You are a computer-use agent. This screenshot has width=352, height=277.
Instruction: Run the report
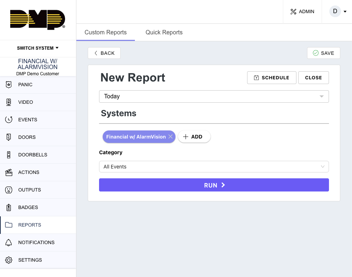[x=214, y=185]
